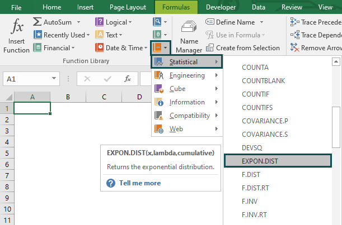
Task: Click Trace Dependents
Action: click(316, 35)
